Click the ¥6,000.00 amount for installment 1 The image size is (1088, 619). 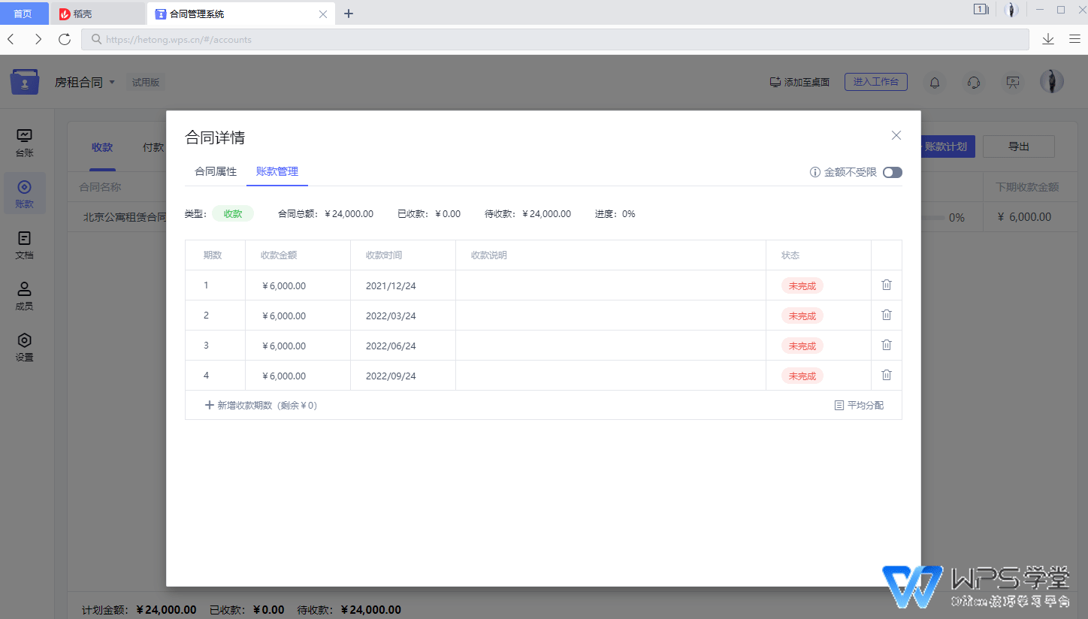click(x=284, y=285)
